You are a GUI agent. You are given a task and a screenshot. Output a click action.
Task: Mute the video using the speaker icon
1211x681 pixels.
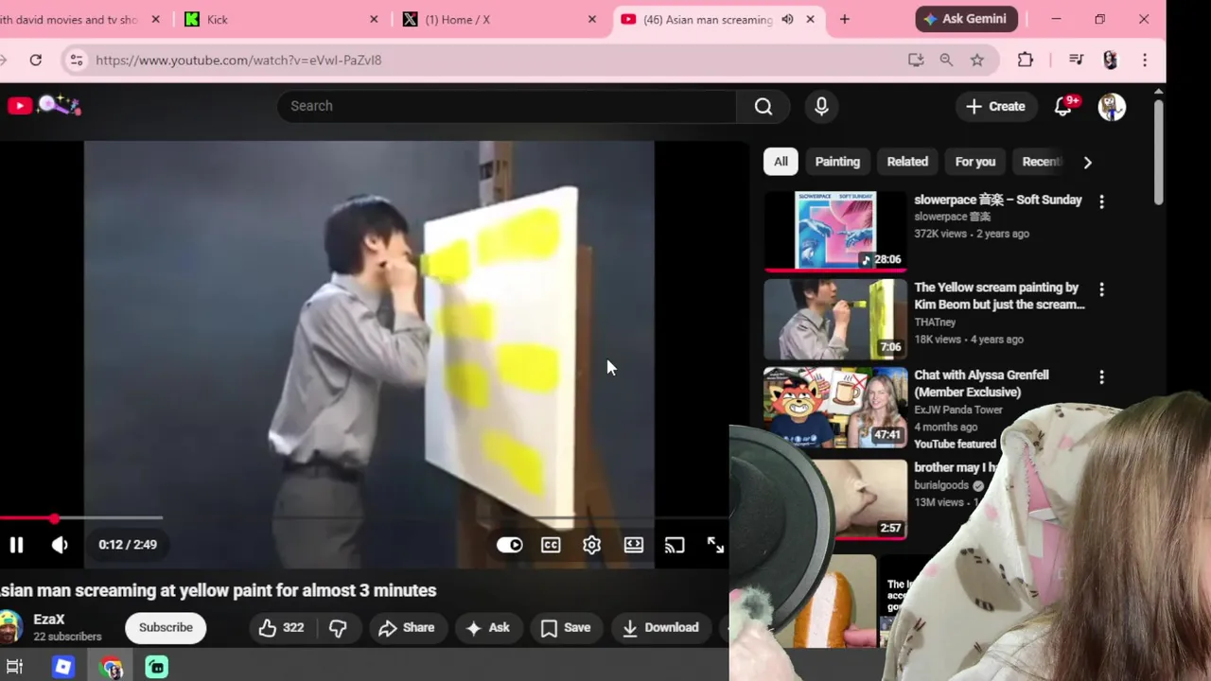[60, 545]
